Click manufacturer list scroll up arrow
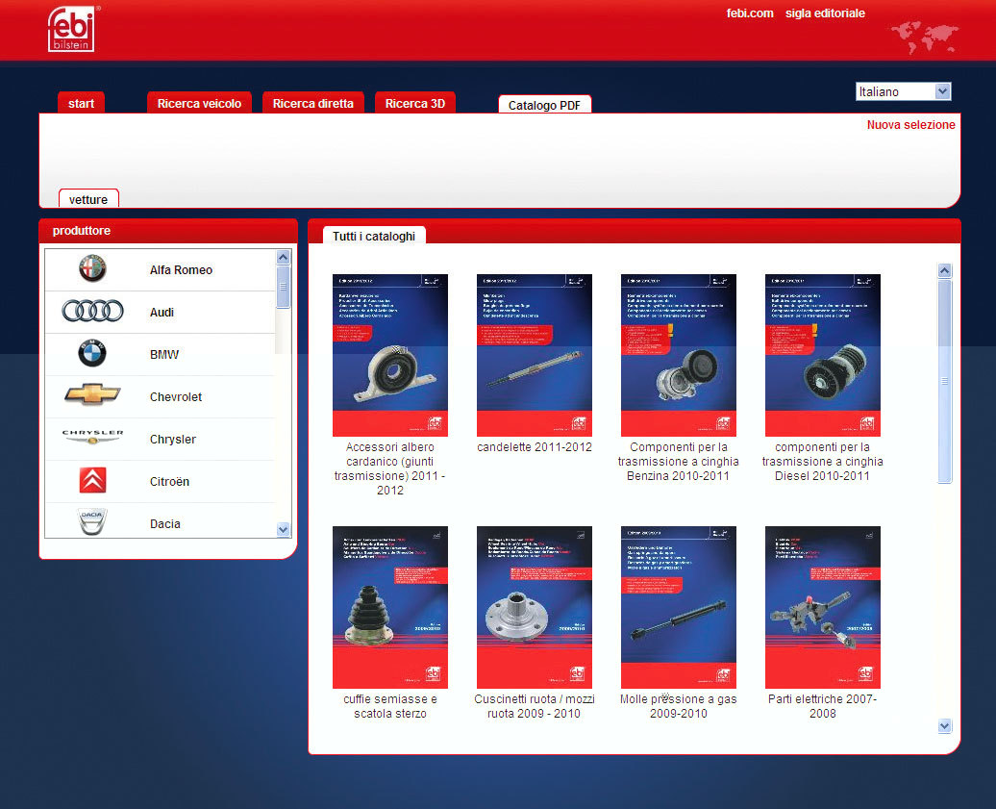996x809 pixels. [x=284, y=257]
